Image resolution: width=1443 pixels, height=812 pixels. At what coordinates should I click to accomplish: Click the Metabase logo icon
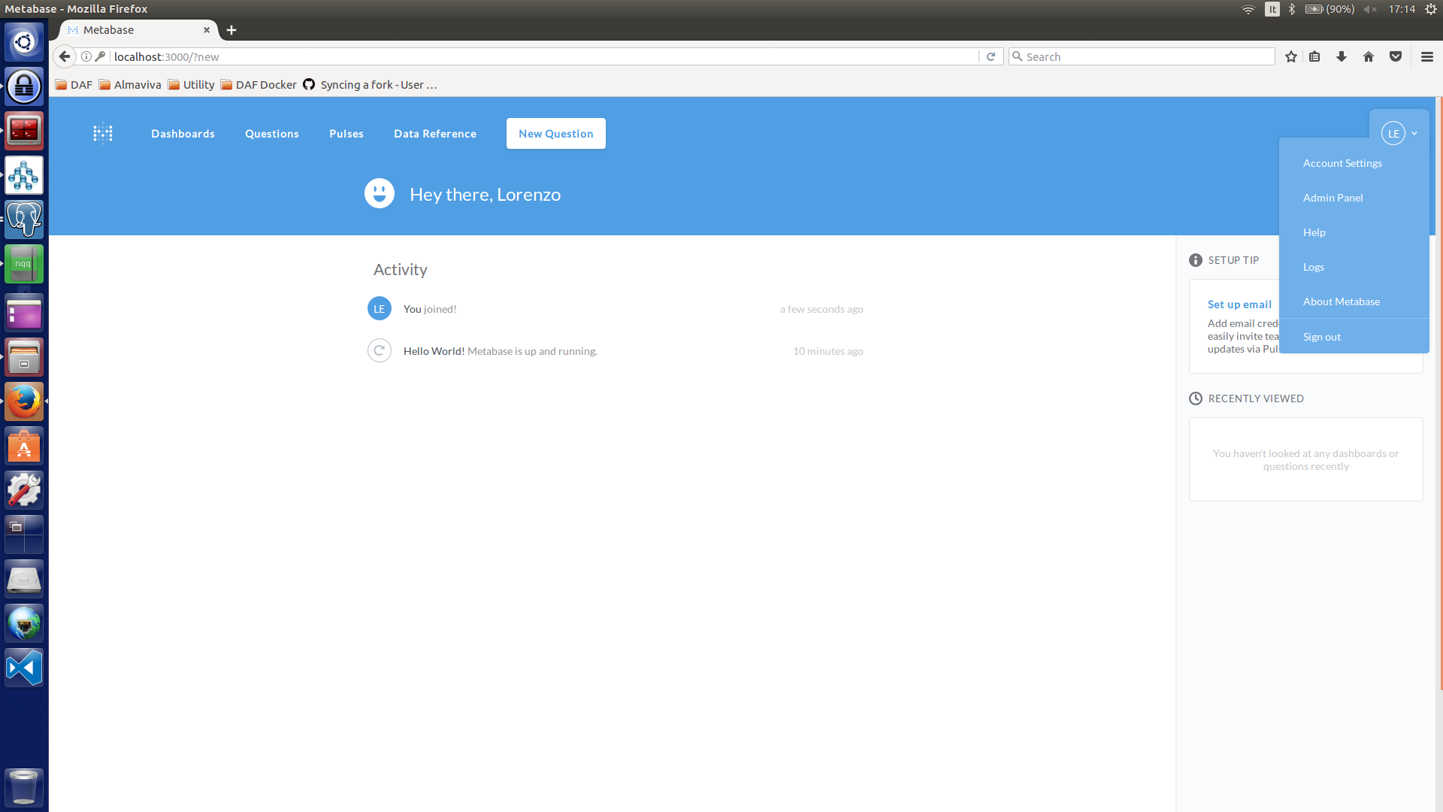[x=103, y=134]
